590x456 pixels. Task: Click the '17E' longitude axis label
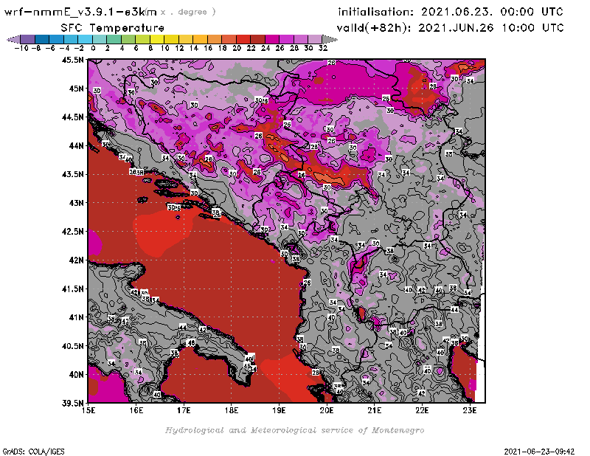tap(184, 410)
